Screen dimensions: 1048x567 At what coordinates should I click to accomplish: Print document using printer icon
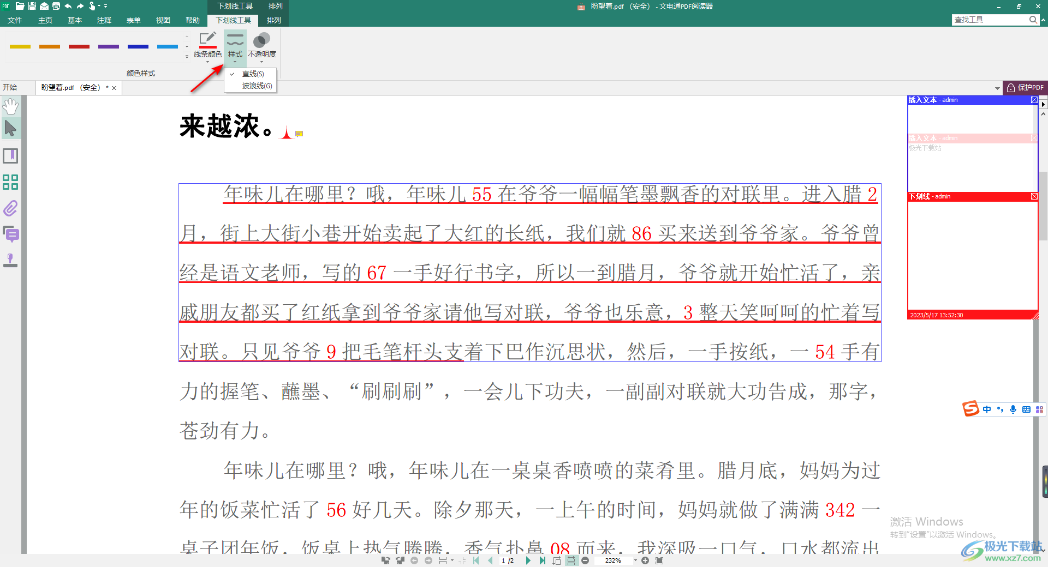(x=56, y=6)
